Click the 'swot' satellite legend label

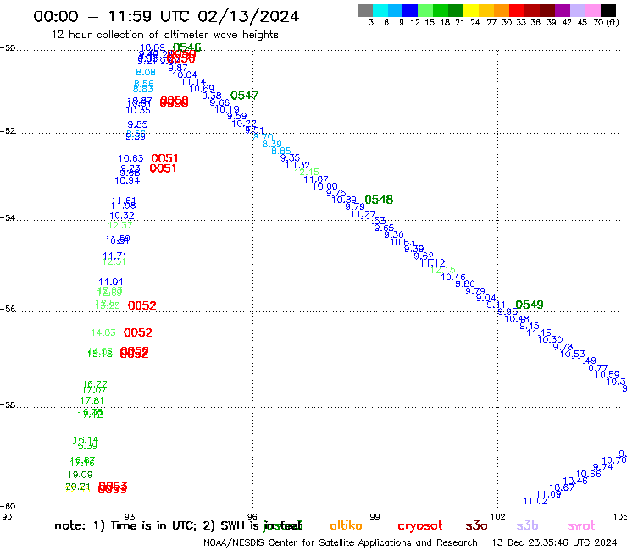click(580, 526)
